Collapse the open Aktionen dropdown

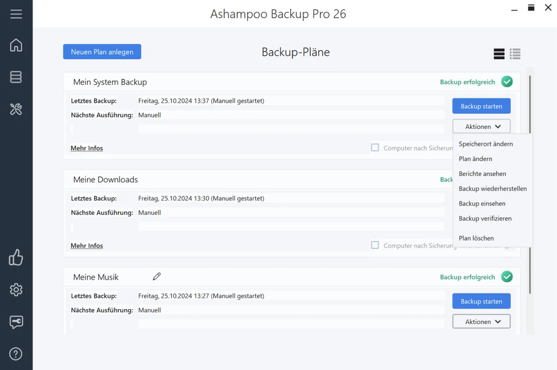tap(481, 126)
